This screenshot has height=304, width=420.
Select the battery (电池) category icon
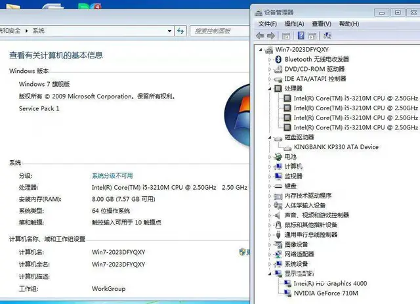pos(278,157)
